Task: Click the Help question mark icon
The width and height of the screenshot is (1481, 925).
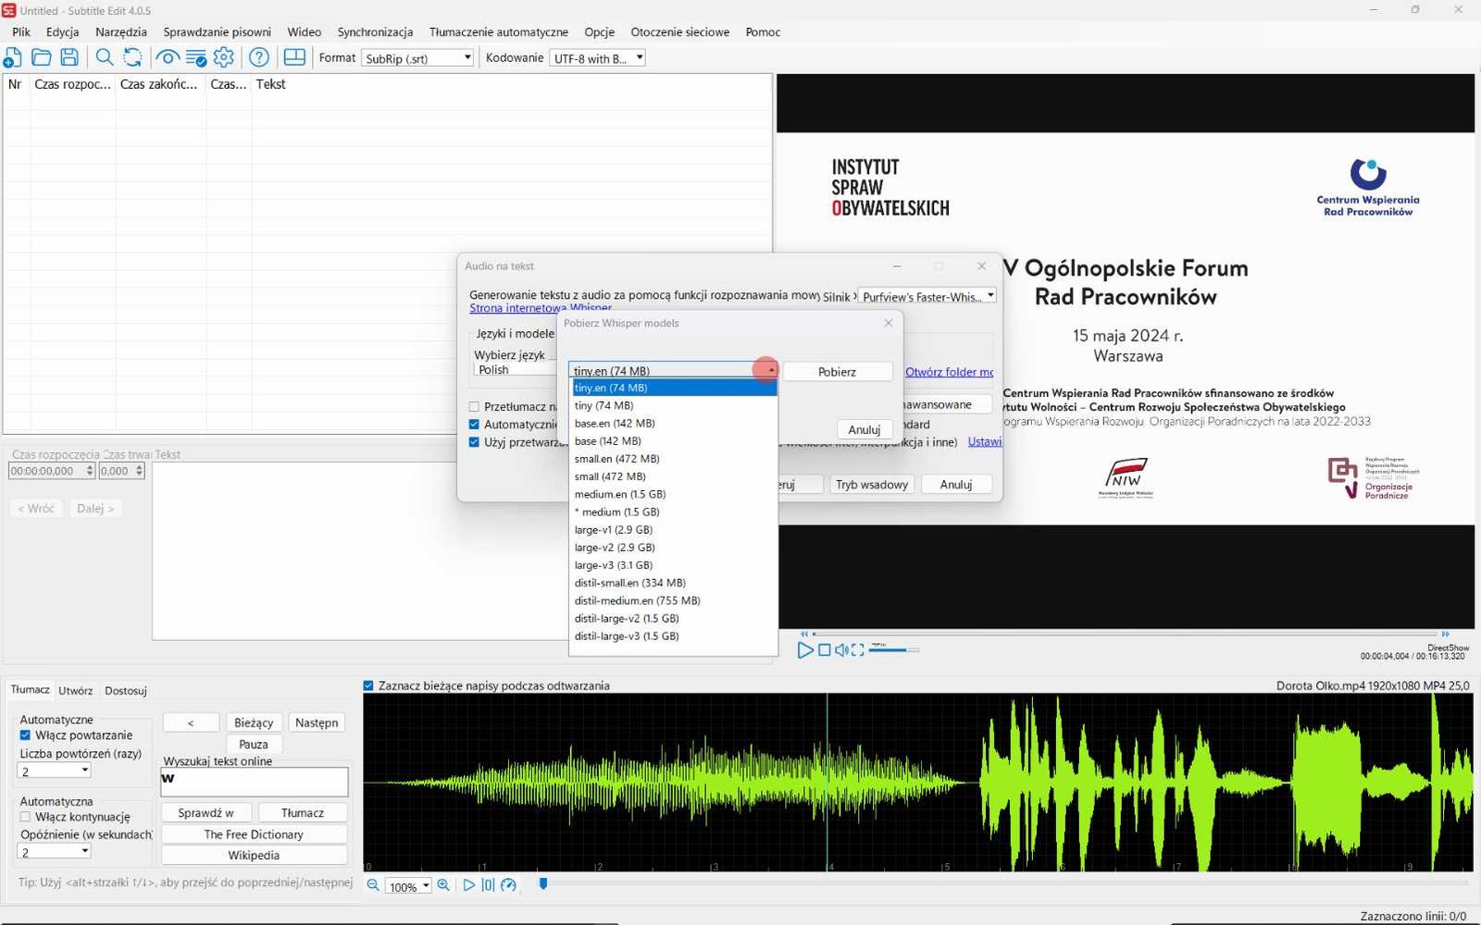Action: [259, 57]
